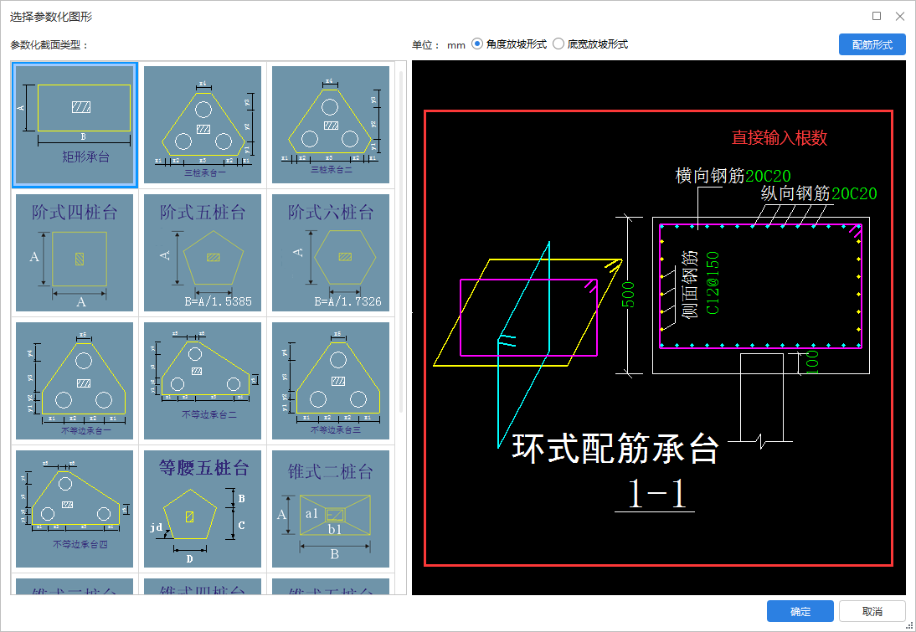Select the 锥式二桩台 thumbnail
Image resolution: width=916 pixels, height=632 pixels.
pos(331,509)
